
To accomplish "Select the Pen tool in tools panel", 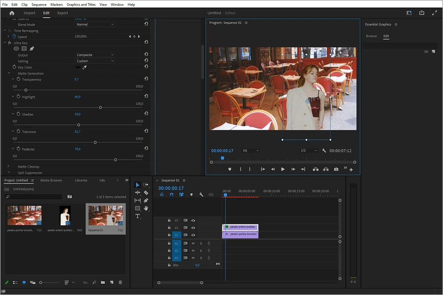I will (x=146, y=200).
